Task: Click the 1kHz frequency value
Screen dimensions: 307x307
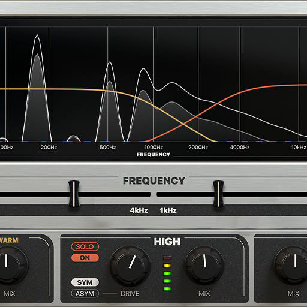Action: 168,210
